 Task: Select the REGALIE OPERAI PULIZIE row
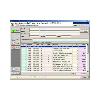click(54, 58)
